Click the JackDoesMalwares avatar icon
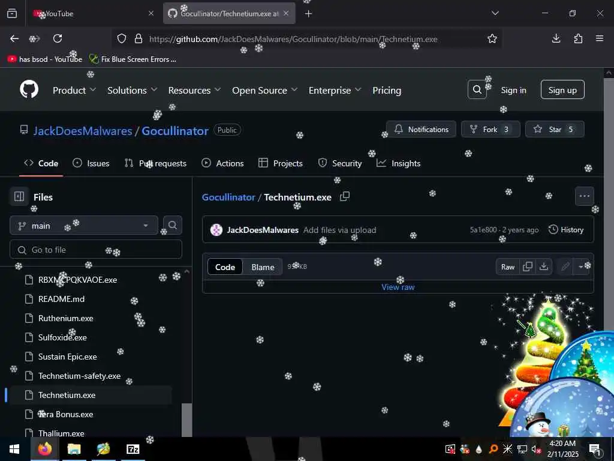The width and height of the screenshot is (614, 461). (216, 230)
